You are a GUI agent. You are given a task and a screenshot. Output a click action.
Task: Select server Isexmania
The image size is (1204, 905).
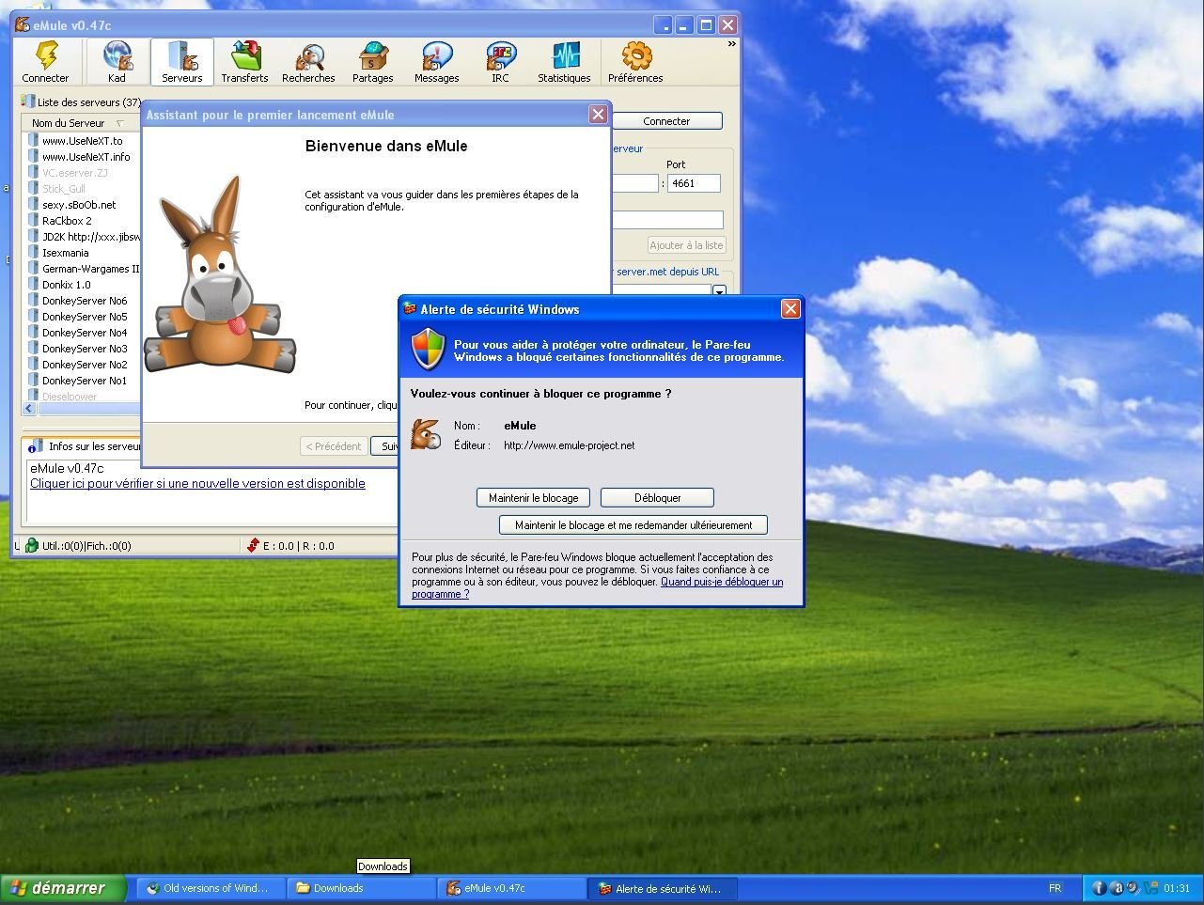[x=66, y=253]
